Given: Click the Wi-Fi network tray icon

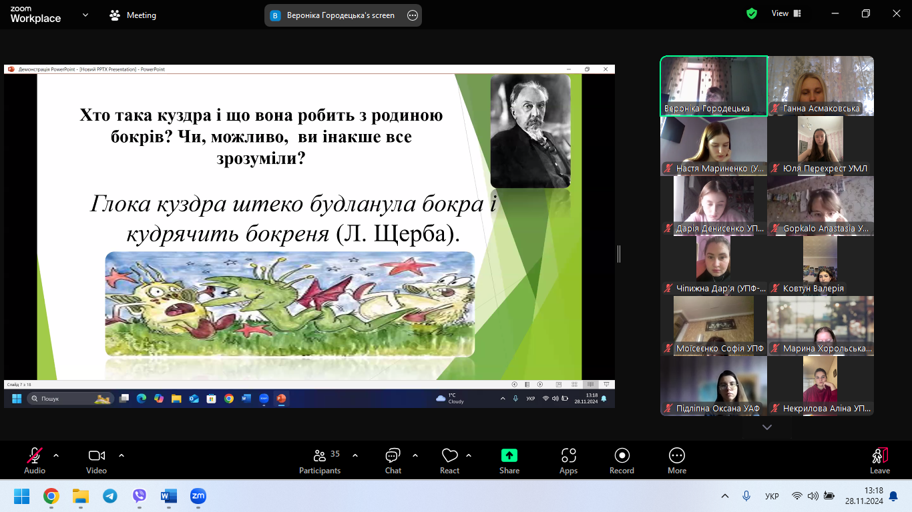Looking at the screenshot, I should point(796,497).
